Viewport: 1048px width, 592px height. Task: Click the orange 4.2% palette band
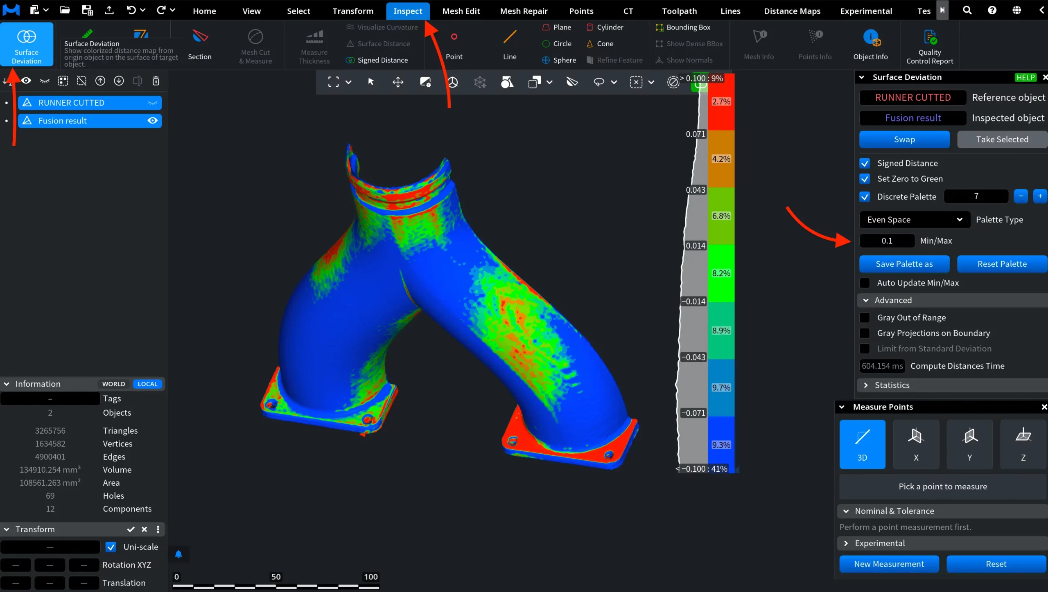coord(721,159)
